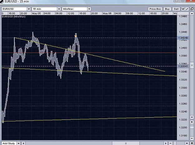Viewport: 195px width, 145px height.
Task: Click the horizontal scrollbar thumb
Action: click(x=126, y=143)
